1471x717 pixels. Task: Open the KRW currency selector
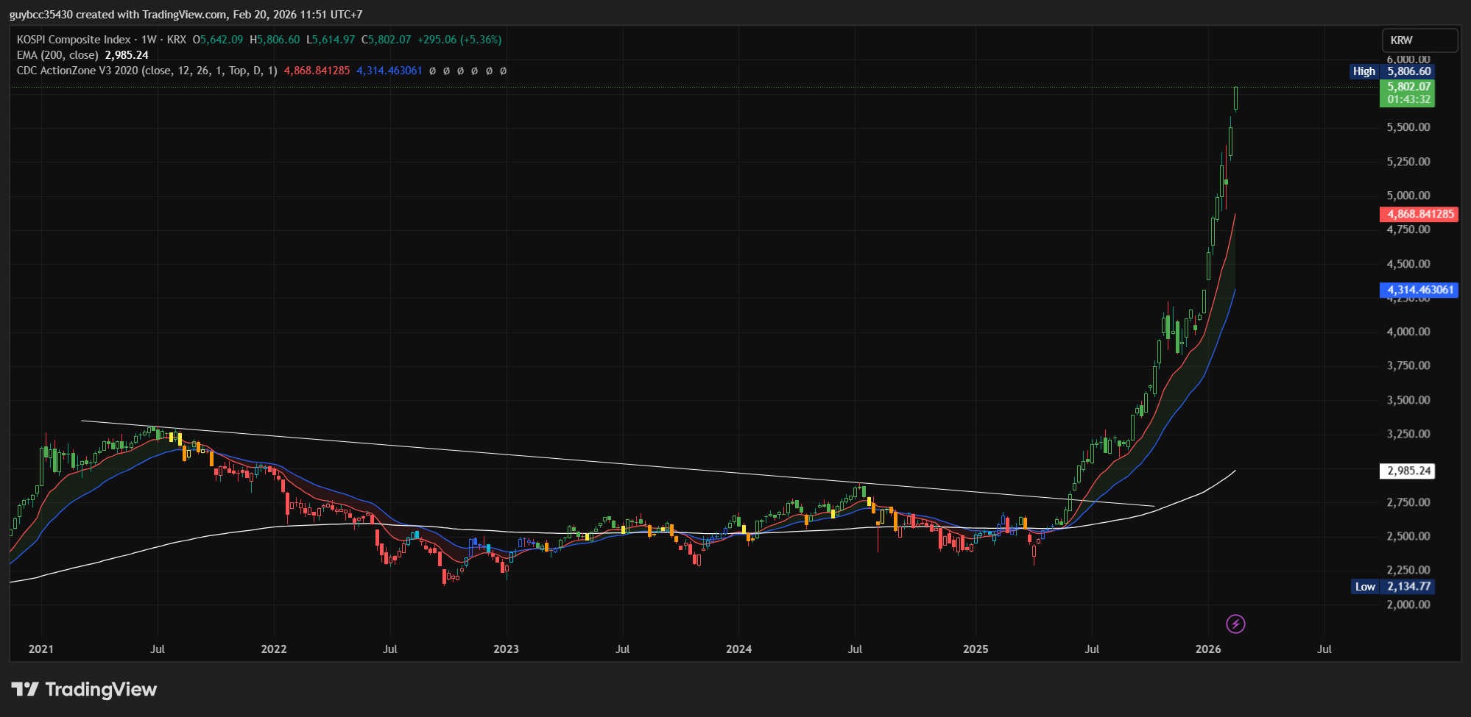tap(1419, 40)
